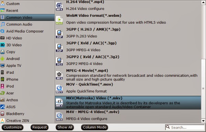Click the ASUS brand icon
This screenshot has height=132, width=206.
2,107
